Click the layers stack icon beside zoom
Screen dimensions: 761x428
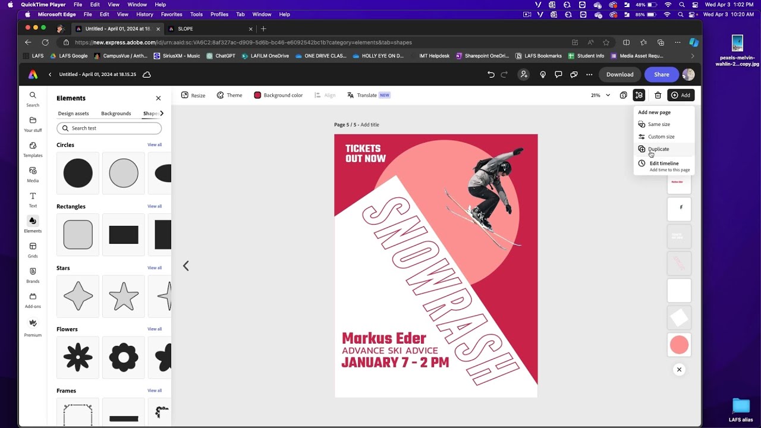coord(623,95)
